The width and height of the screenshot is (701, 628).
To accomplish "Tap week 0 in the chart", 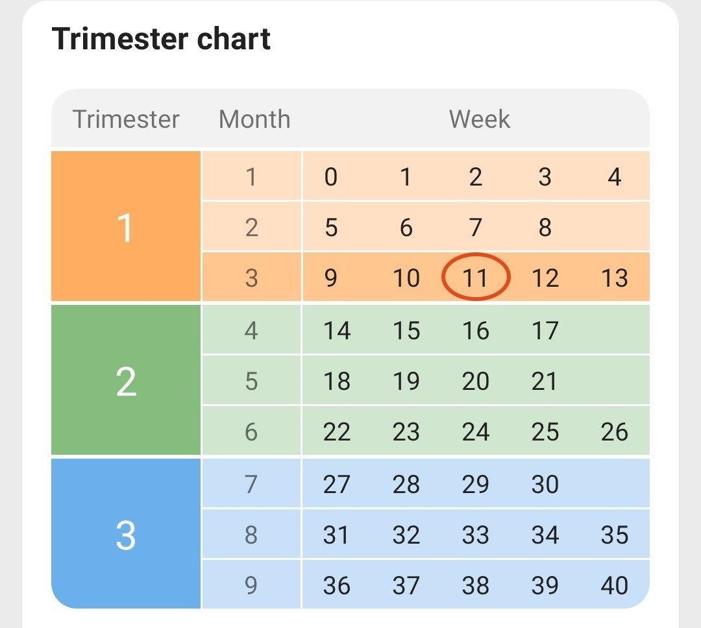I will coord(331,176).
